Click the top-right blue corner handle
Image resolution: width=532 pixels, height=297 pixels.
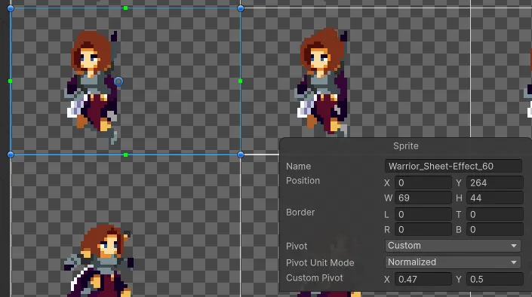[241, 8]
